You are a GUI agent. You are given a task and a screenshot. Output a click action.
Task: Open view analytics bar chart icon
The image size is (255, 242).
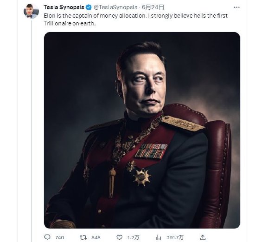(x=158, y=238)
